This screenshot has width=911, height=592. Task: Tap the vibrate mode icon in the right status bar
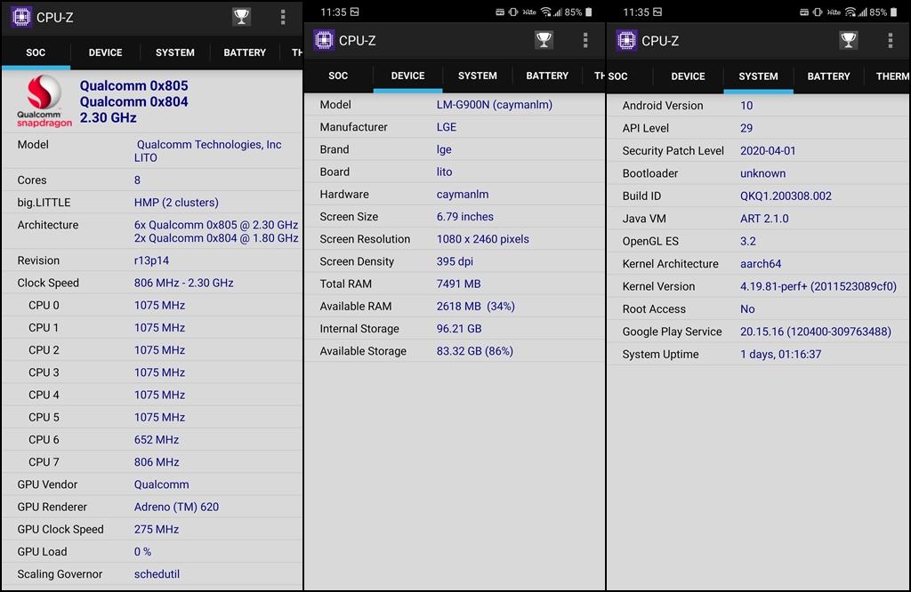pyautogui.click(x=818, y=12)
